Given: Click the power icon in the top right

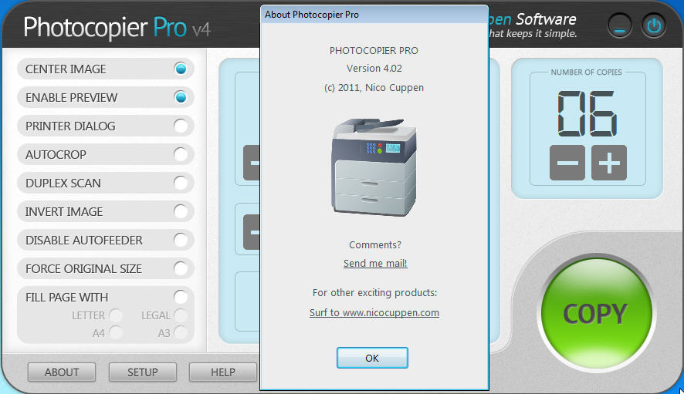Looking at the screenshot, I should pos(655,26).
